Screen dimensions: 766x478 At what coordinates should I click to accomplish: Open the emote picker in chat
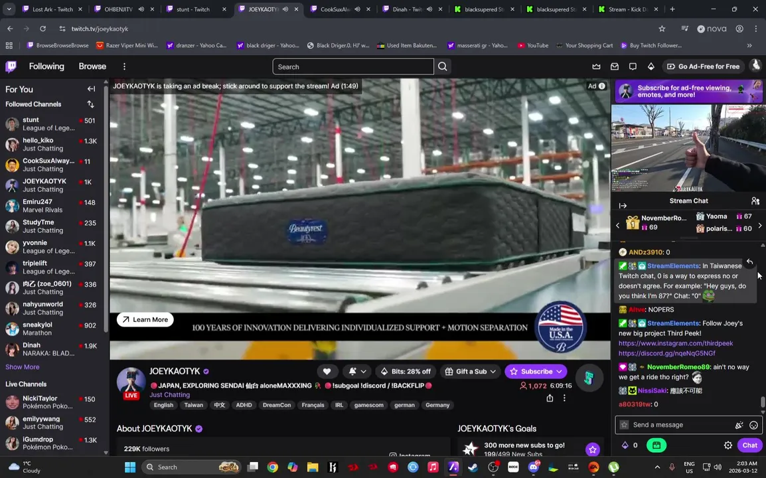(754, 425)
